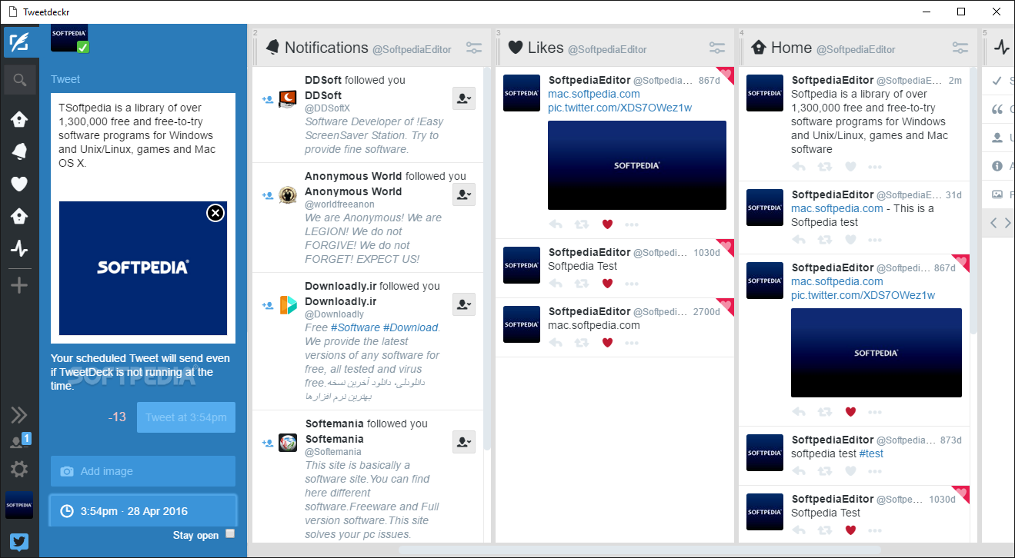Open follow menu for Softemania
This screenshot has width=1015, height=558.
coord(464,442)
